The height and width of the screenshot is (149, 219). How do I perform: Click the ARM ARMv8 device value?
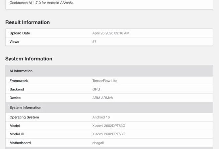(102, 98)
